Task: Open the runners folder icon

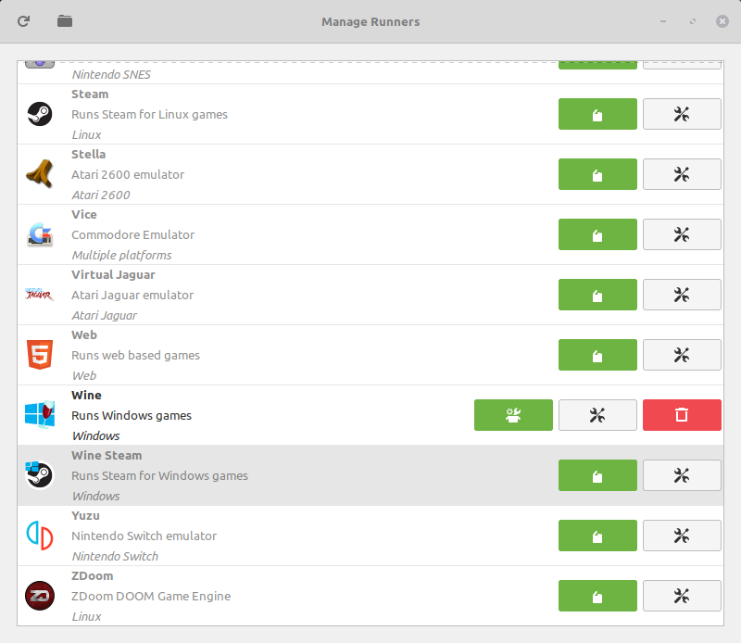Action: [x=65, y=21]
